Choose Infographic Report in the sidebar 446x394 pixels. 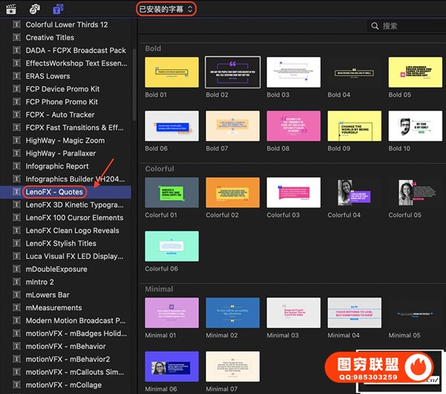(x=57, y=167)
